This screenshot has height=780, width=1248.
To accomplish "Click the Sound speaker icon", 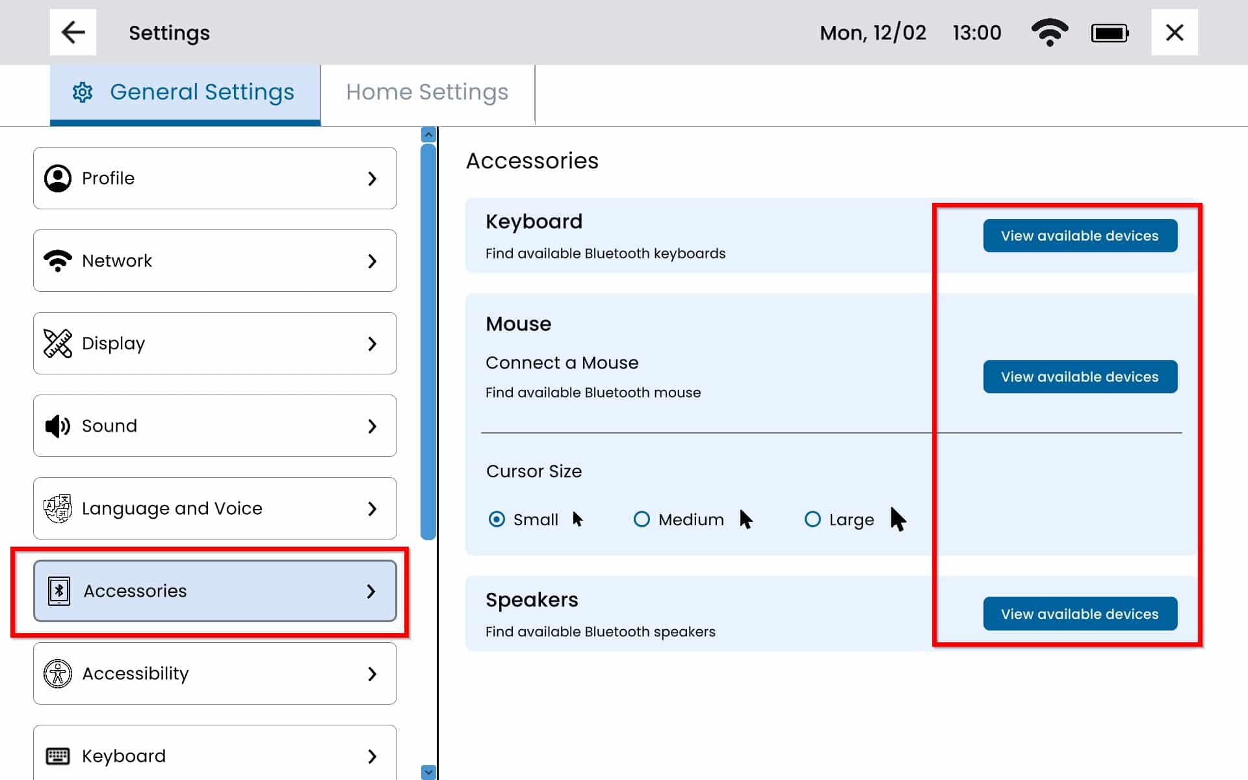I will point(58,426).
